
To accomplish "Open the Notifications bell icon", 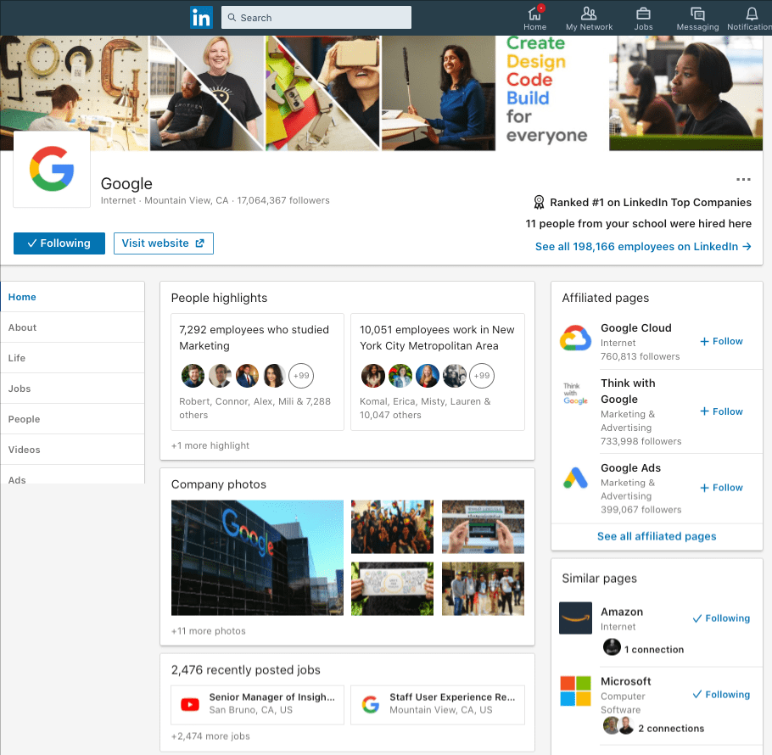I will coord(750,15).
